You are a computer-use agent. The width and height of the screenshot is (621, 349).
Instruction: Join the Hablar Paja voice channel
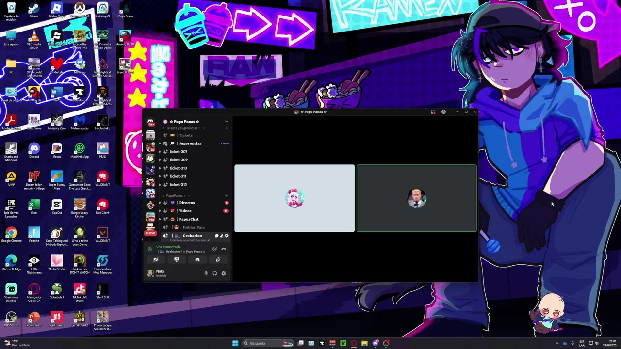195,227
